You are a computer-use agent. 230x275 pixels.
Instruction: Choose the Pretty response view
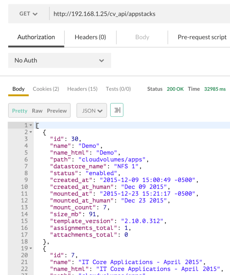20,111
